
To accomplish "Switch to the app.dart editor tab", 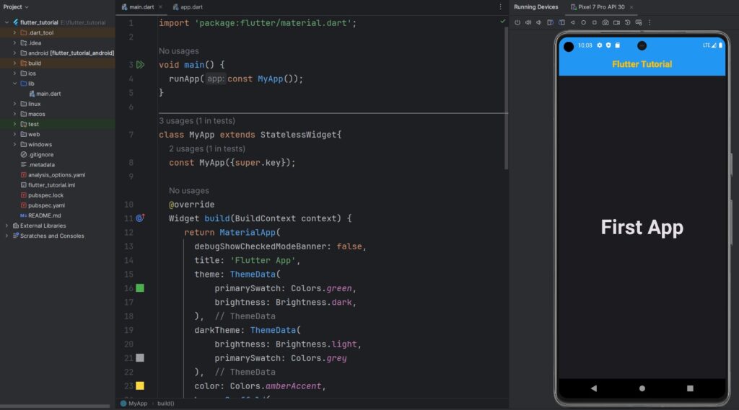I will click(188, 7).
